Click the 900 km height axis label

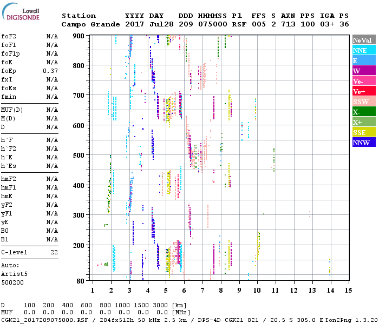pos(79,36)
